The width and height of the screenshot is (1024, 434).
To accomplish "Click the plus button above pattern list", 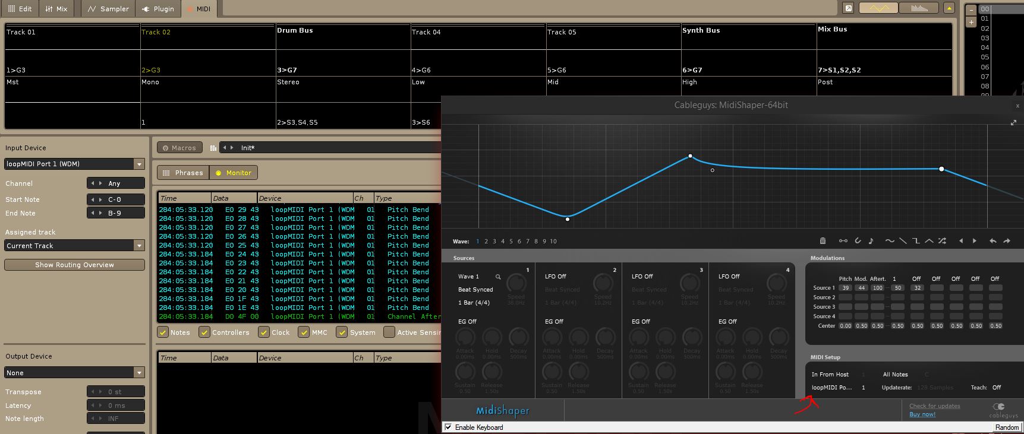I will 971,22.
